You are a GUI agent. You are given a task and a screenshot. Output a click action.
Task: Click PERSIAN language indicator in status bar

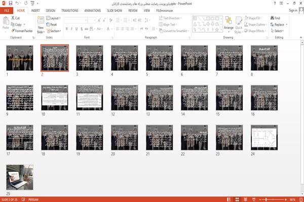tap(33, 199)
